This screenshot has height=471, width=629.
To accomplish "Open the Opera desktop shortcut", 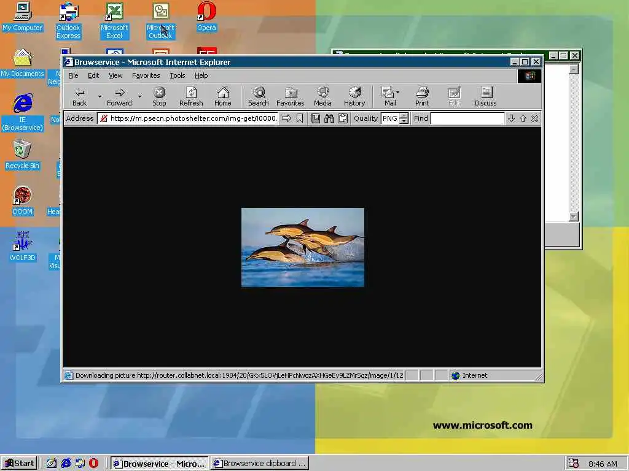I will point(206,17).
